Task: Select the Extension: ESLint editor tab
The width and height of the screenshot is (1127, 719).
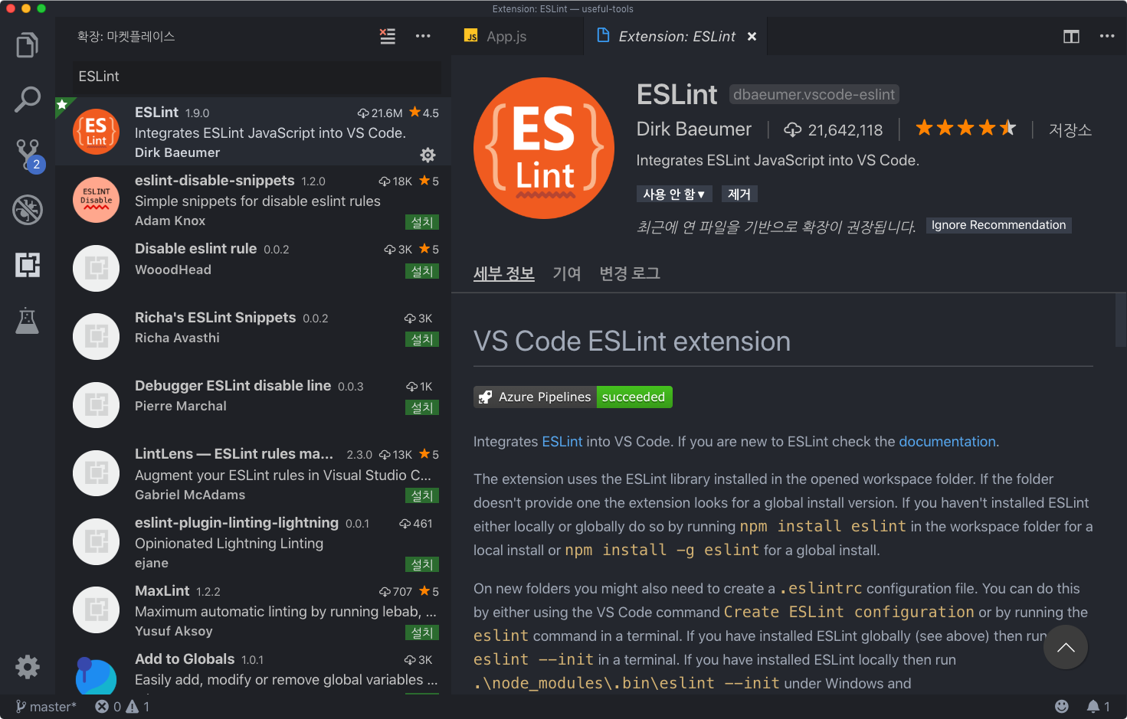Action: pyautogui.click(x=676, y=36)
